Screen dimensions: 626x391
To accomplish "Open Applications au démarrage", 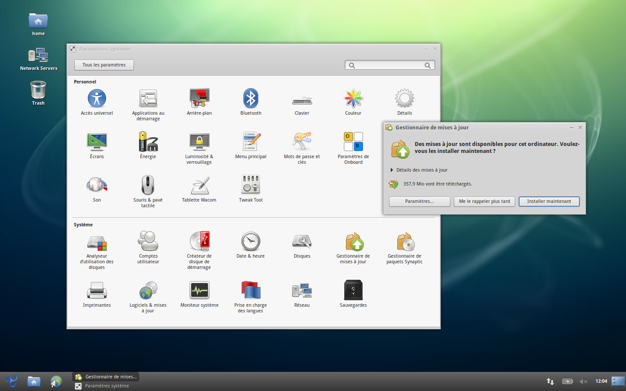I will coord(148,105).
